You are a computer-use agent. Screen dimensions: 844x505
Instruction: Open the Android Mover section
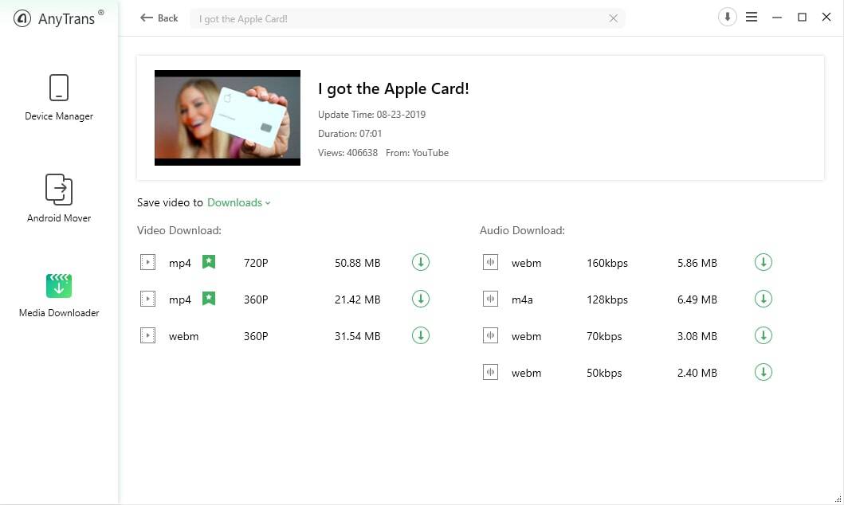click(59, 198)
